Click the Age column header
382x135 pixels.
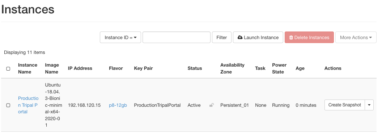point(300,68)
